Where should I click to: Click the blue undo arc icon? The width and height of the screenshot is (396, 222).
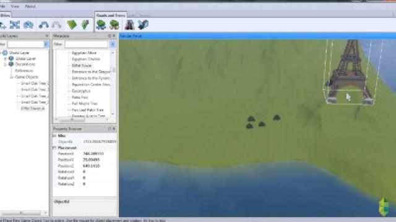43,25
